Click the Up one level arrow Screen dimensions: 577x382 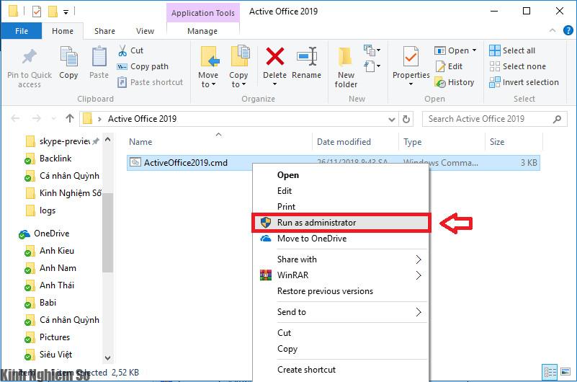(x=70, y=118)
